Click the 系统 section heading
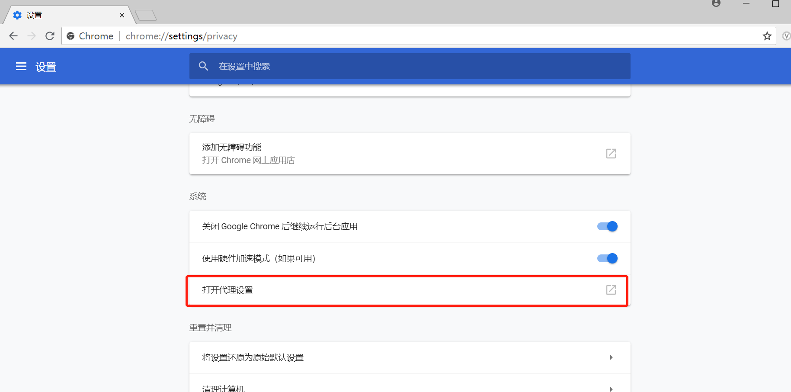The image size is (791, 392). pyautogui.click(x=198, y=196)
